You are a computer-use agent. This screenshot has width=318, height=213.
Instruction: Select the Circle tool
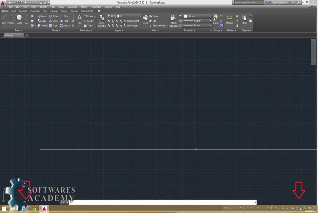19,19
